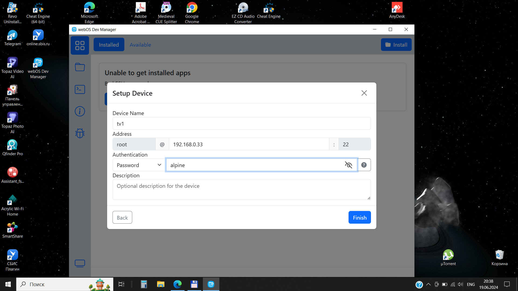518x291 pixels.
Task: Open the Info sidebar icon
Action: [80, 111]
